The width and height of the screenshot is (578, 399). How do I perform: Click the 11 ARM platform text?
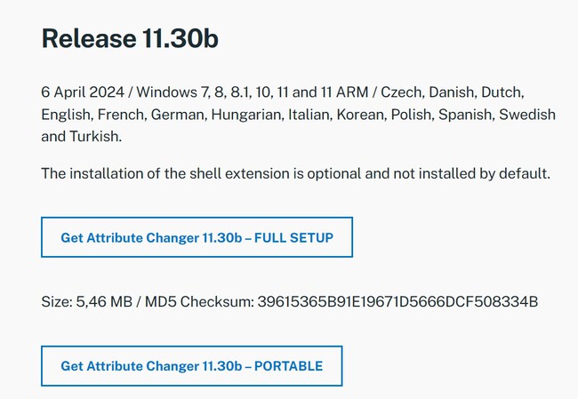[x=344, y=92]
